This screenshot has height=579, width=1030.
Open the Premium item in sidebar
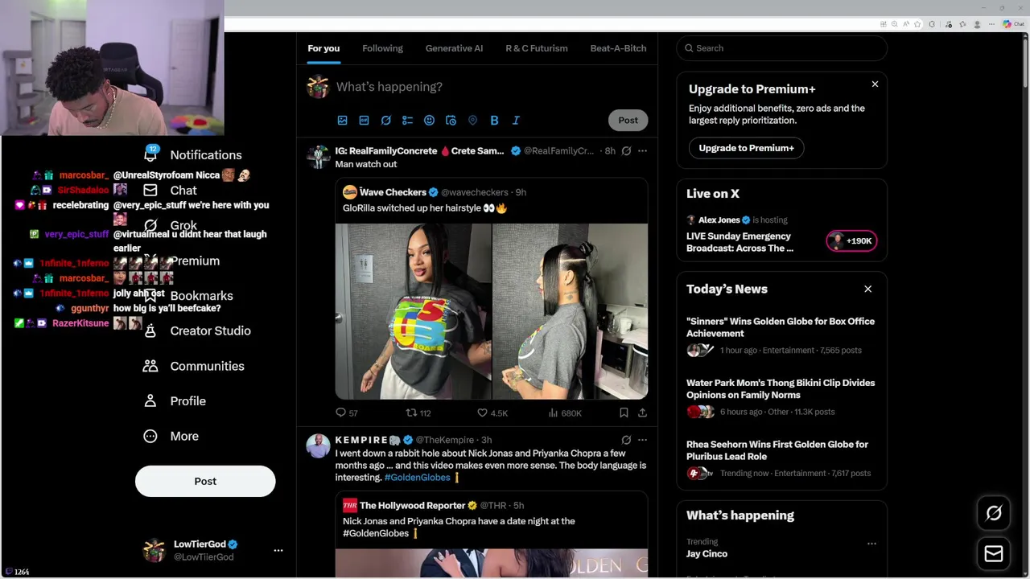coord(195,261)
